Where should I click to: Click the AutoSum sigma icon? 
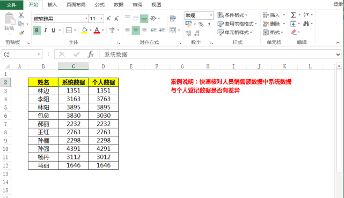(293, 15)
